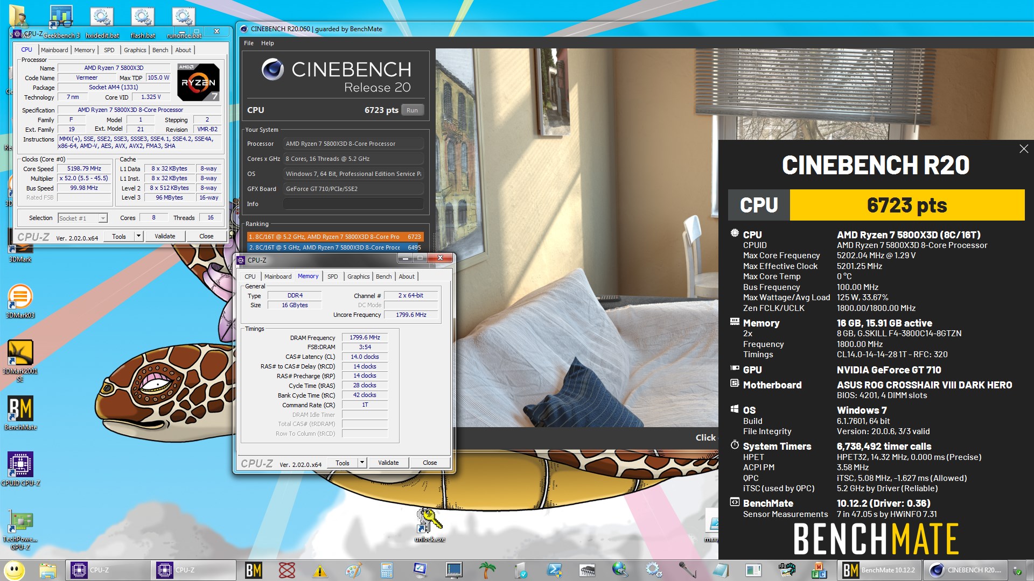Click Close in the top CPU-Z window
This screenshot has width=1034, height=581.
pyautogui.click(x=206, y=236)
